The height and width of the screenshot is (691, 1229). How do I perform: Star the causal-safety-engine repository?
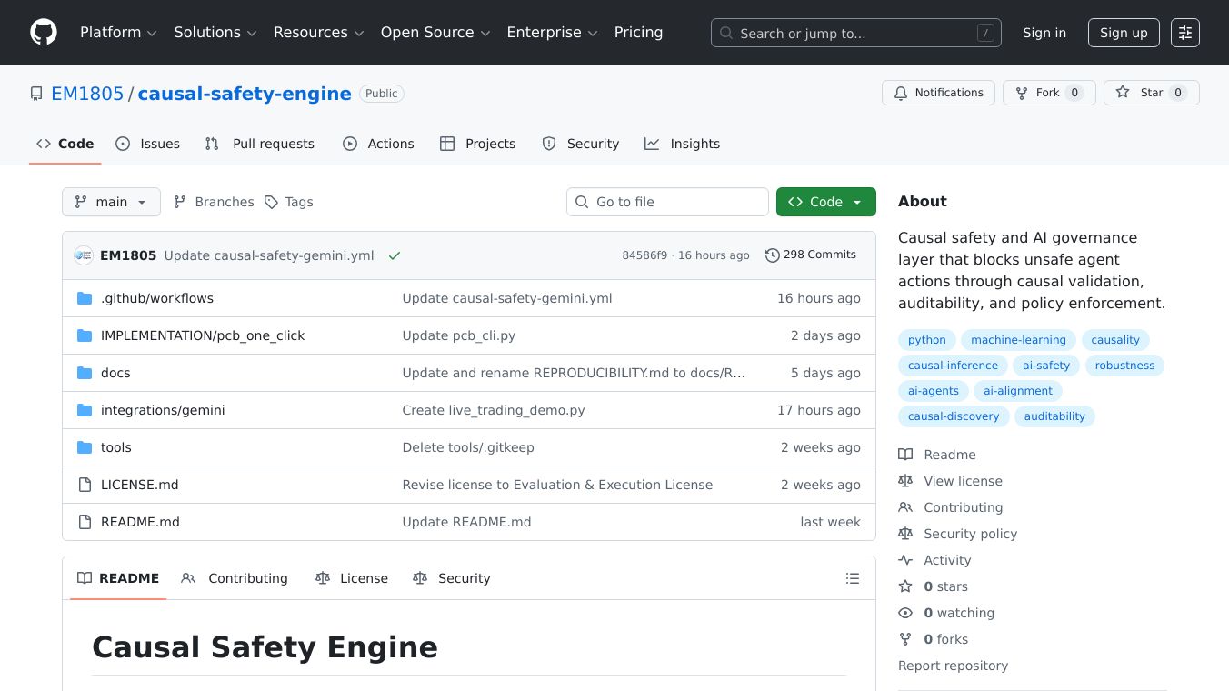1151,92
